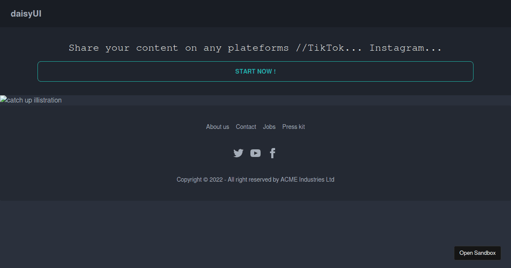This screenshot has width=511, height=268.
Task: Open the Press kit link
Action: click(293, 127)
